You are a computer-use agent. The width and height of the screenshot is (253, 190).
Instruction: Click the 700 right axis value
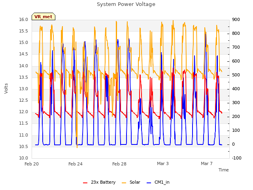tap(236, 47)
